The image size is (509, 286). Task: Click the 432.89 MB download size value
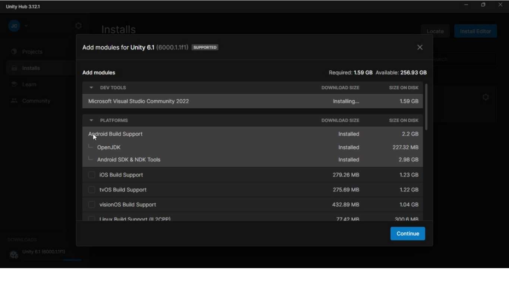click(346, 204)
